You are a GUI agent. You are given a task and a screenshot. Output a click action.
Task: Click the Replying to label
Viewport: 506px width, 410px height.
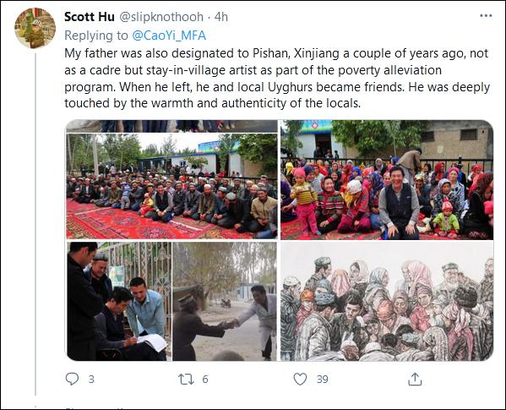tap(96, 36)
